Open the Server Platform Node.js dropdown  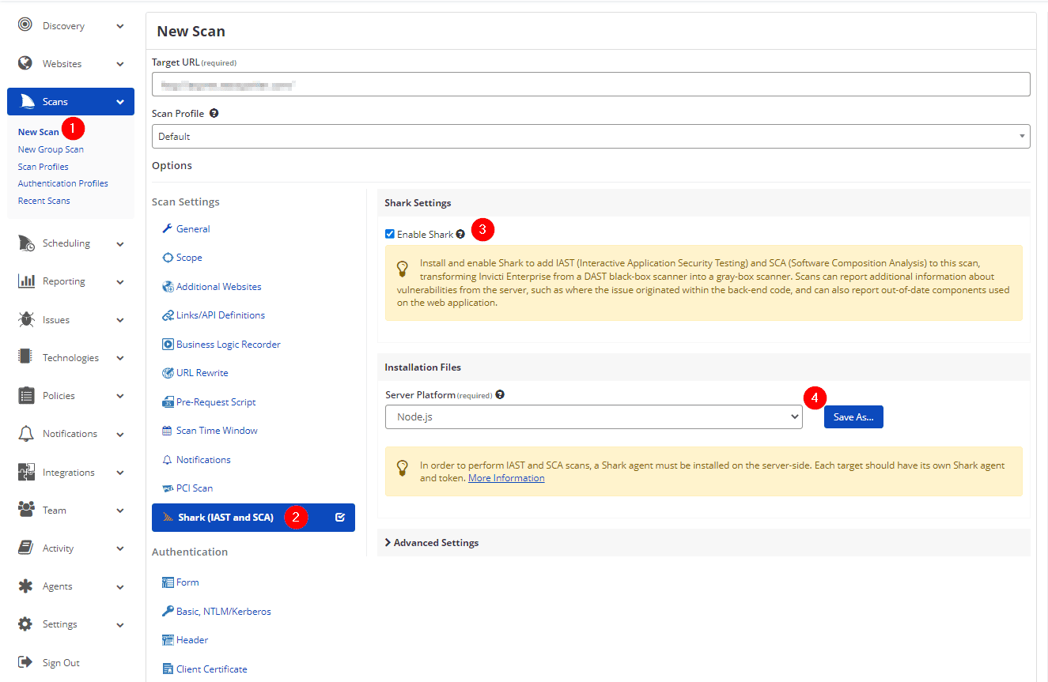pos(593,416)
